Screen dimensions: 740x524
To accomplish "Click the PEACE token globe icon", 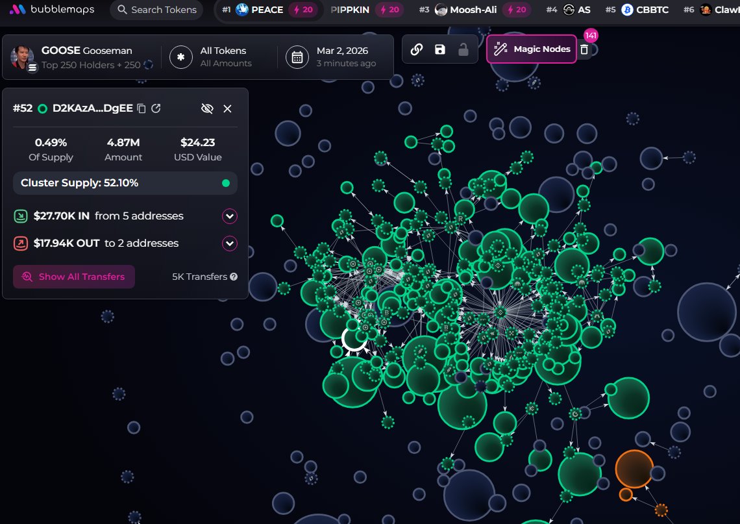I will tap(242, 10).
